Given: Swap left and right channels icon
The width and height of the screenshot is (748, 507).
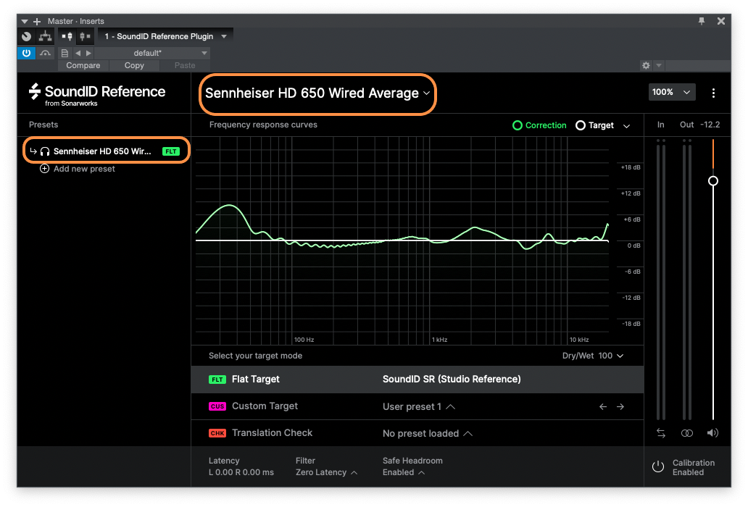Looking at the screenshot, I should click(661, 433).
